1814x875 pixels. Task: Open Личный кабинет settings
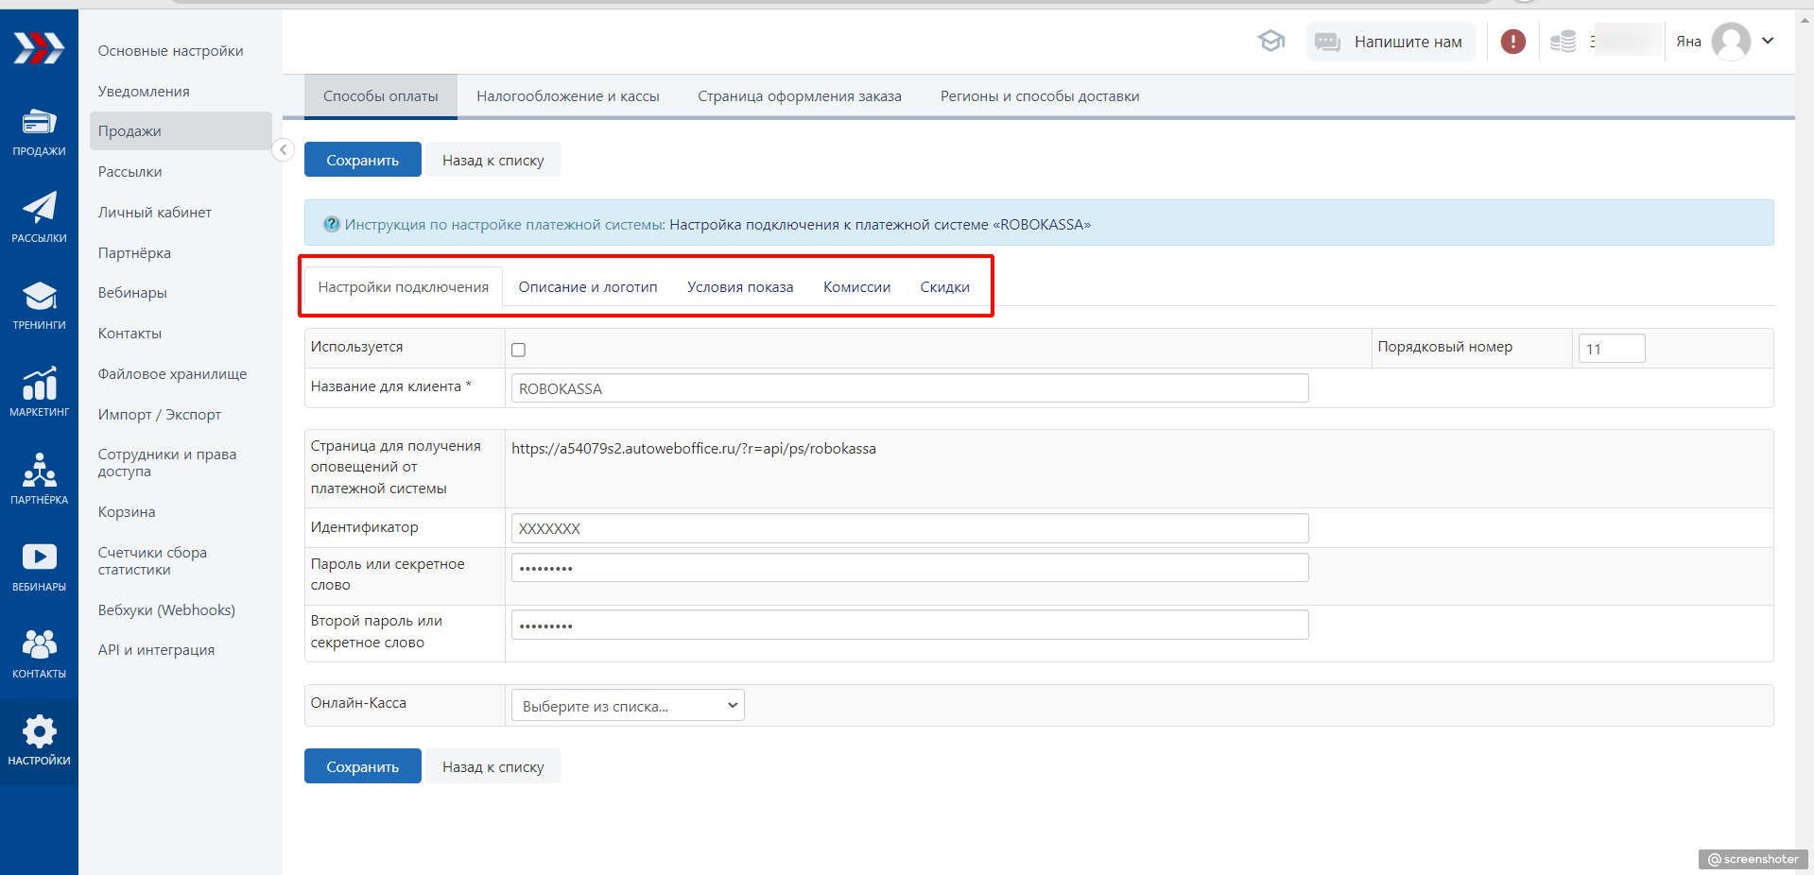pyautogui.click(x=155, y=213)
